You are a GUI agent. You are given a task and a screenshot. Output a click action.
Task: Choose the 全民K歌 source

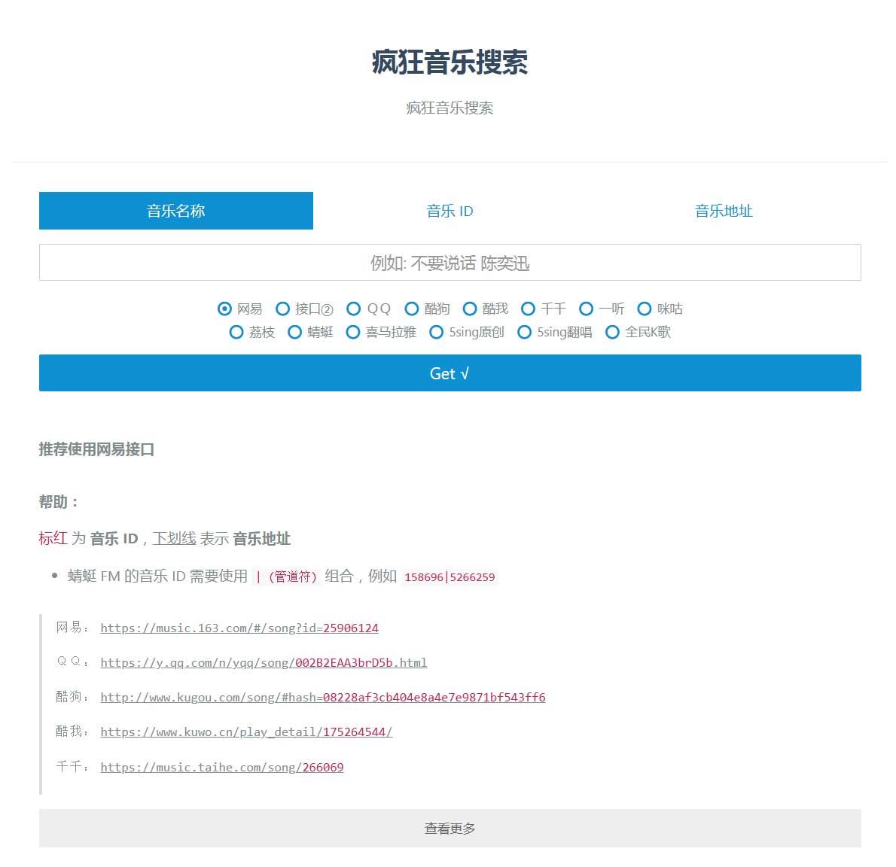point(613,333)
